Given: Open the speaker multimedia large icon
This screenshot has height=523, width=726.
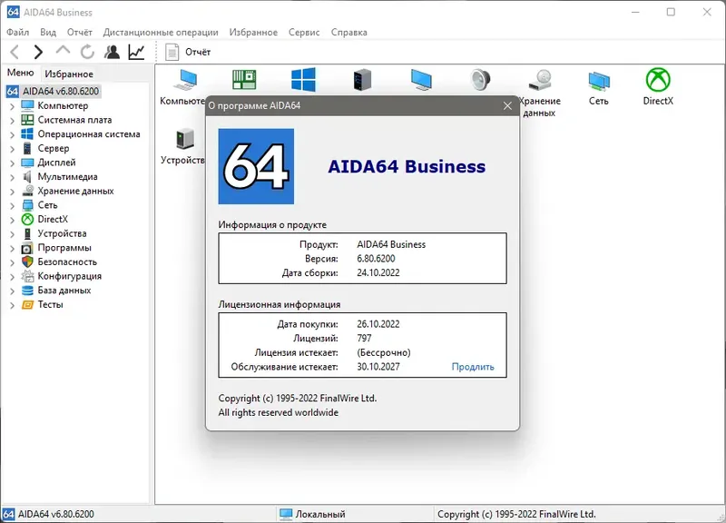Looking at the screenshot, I should (481, 79).
